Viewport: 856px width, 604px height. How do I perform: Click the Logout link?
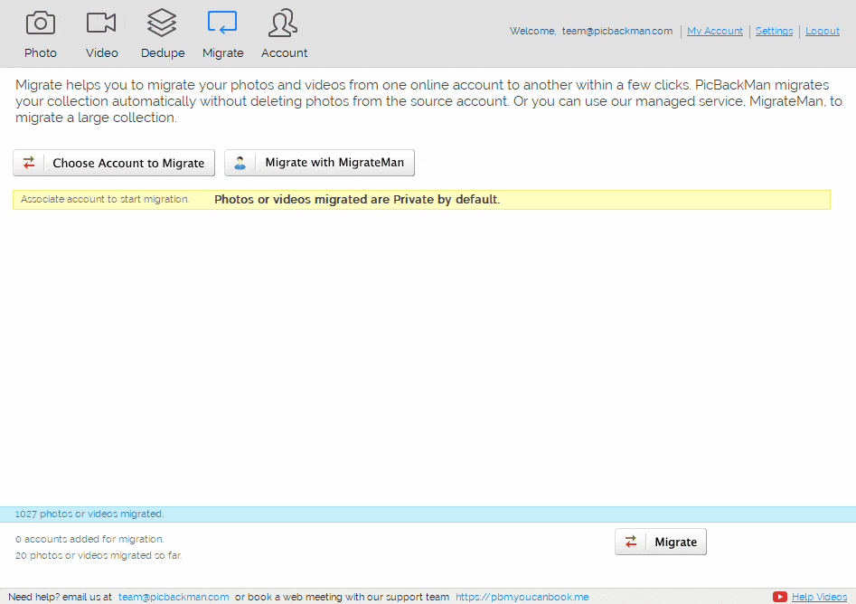823,31
